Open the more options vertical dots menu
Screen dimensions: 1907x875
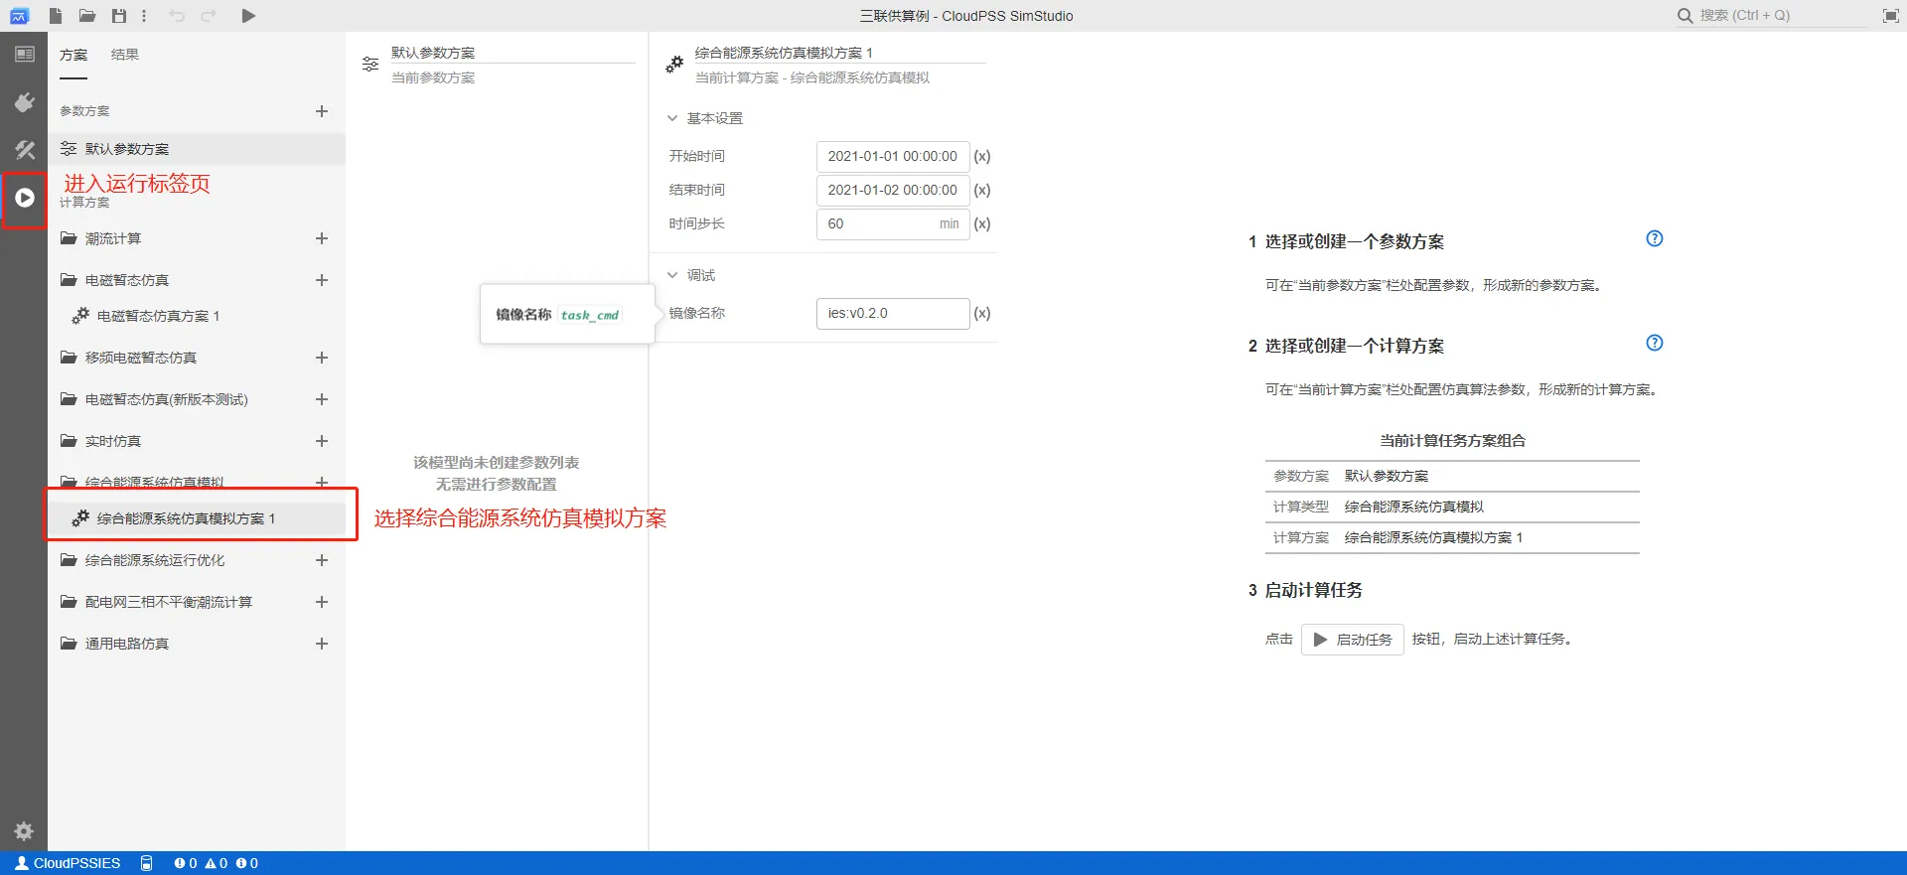144,16
